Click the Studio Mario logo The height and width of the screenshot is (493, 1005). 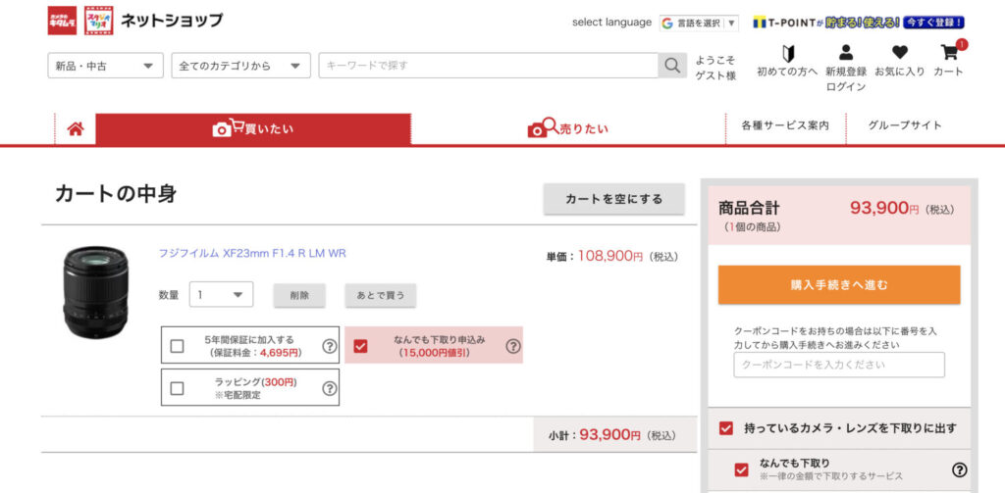(99, 21)
